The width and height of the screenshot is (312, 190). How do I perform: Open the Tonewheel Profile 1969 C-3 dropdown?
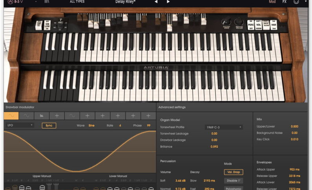224,127
